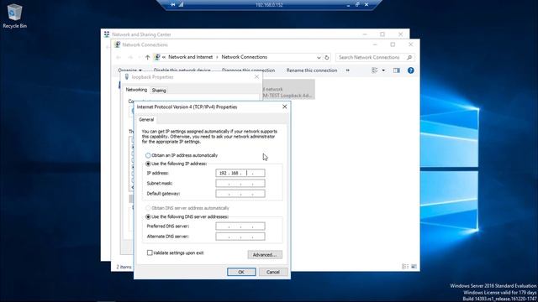Click Network Connections breadcrumb

click(x=245, y=57)
